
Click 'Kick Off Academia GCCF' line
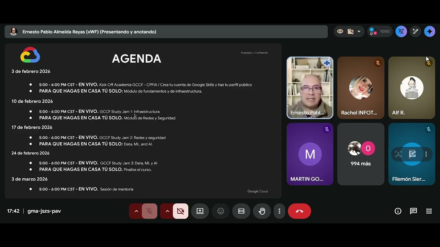tap(175, 85)
